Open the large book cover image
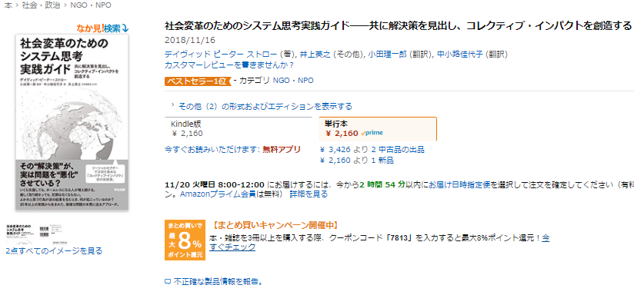634x295 pixels. coord(72,121)
